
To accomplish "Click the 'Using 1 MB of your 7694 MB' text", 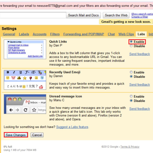I will 20,150.
